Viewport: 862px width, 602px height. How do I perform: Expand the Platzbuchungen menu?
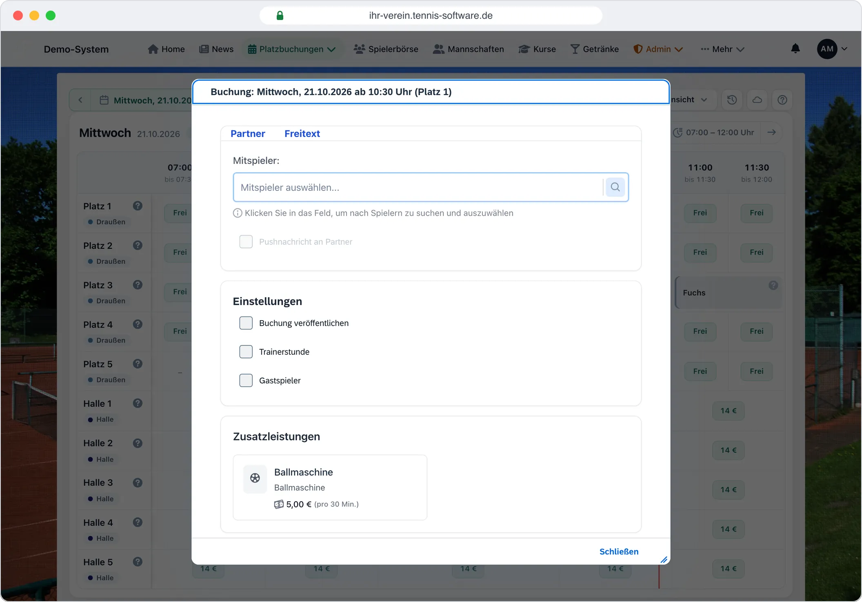[292, 49]
